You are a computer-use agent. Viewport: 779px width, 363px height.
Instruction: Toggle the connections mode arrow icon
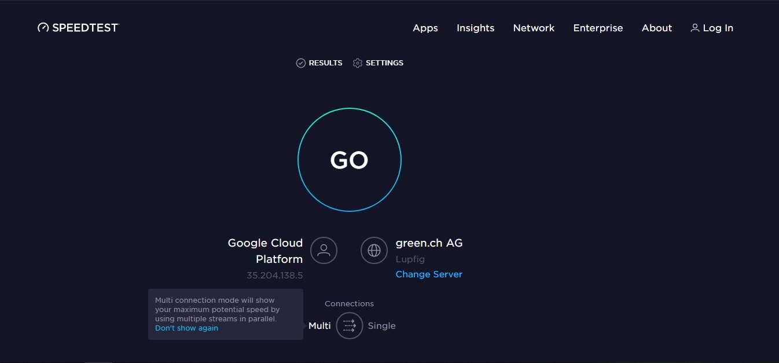pos(350,326)
